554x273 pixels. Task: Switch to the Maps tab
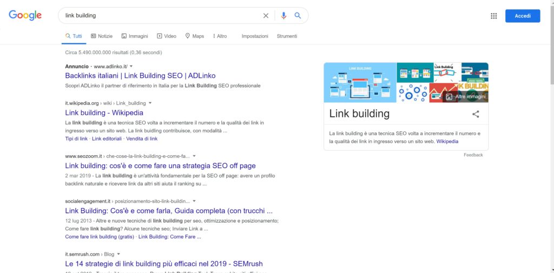195,36
